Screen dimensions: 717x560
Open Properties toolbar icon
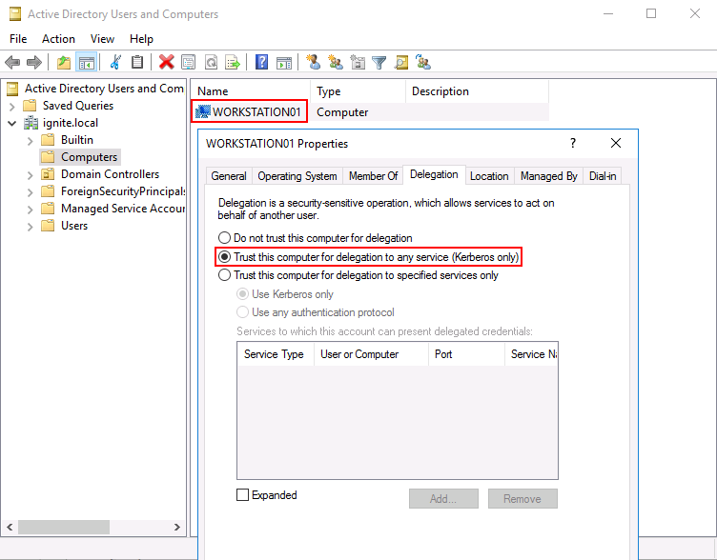click(x=188, y=62)
